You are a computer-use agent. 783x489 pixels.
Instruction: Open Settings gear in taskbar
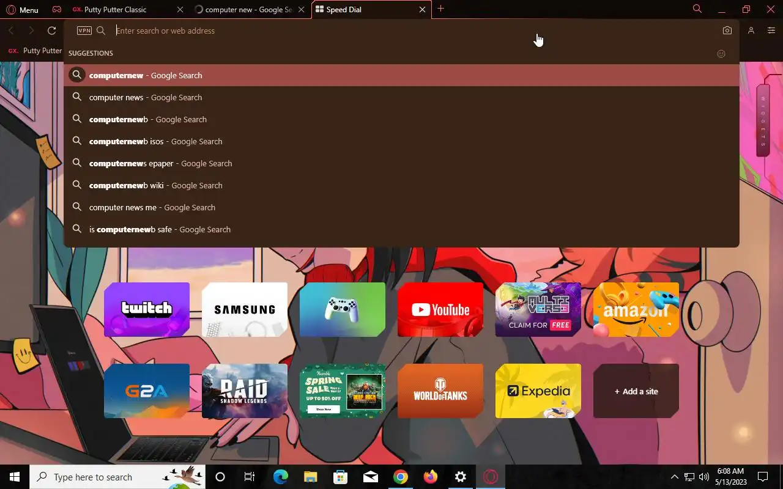coord(461,477)
